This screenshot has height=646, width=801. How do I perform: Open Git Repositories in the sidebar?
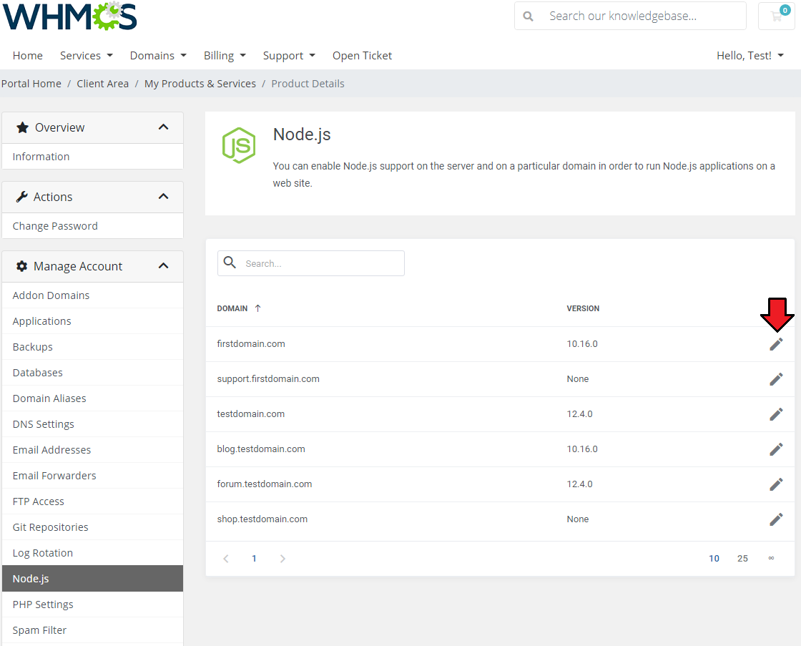(x=92, y=527)
